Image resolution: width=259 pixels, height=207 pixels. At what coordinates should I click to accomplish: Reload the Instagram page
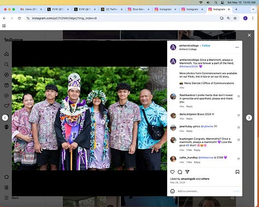click(19, 18)
